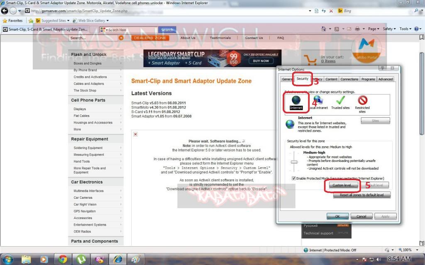Viewport: 425px width, 265px height.
Task: Open the Recent Pages dropdown arrow
Action: pos(20,11)
